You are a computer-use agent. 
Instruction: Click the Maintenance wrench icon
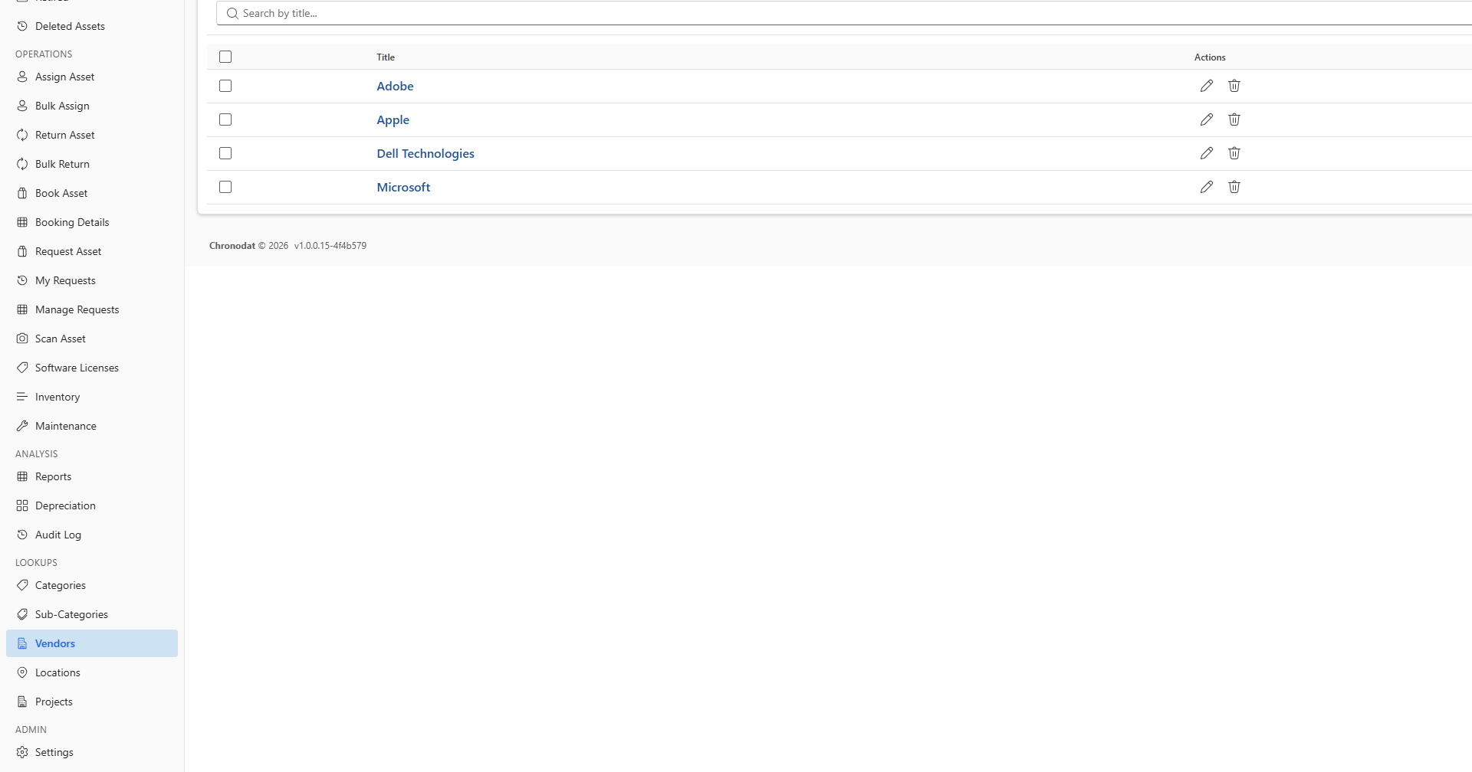click(x=22, y=426)
